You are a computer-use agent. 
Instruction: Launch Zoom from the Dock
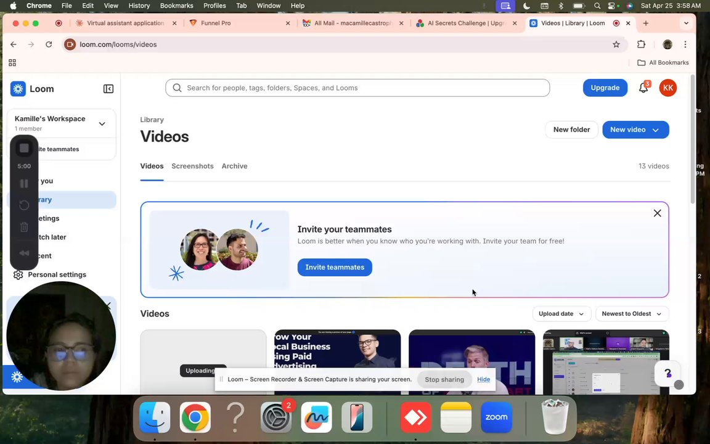pos(496,417)
